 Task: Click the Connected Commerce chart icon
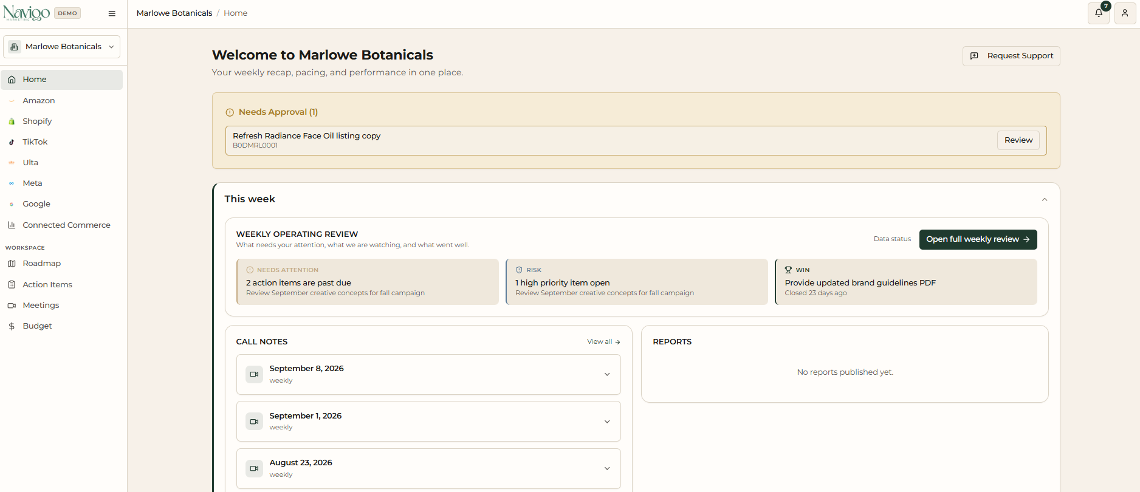[x=12, y=225]
